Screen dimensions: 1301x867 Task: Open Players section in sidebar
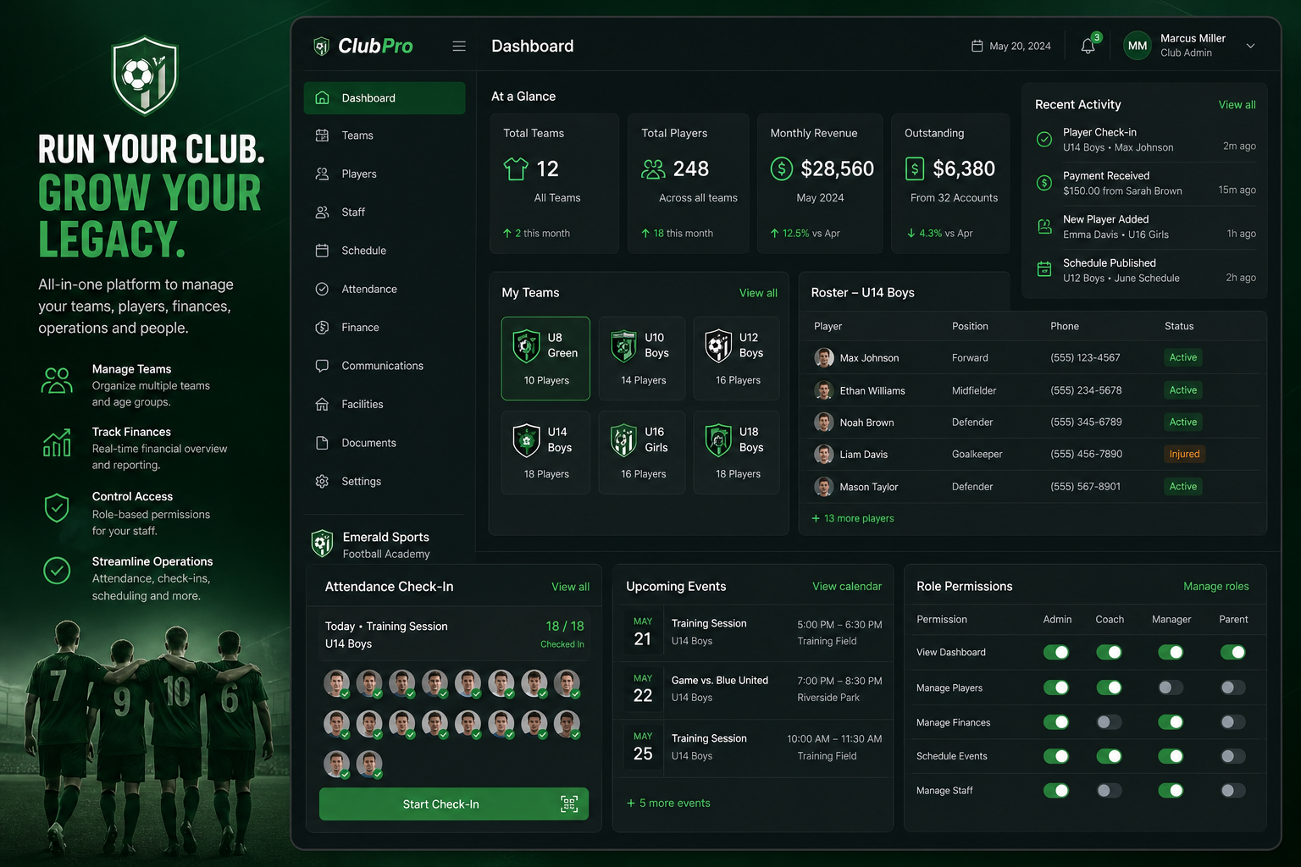385,174
